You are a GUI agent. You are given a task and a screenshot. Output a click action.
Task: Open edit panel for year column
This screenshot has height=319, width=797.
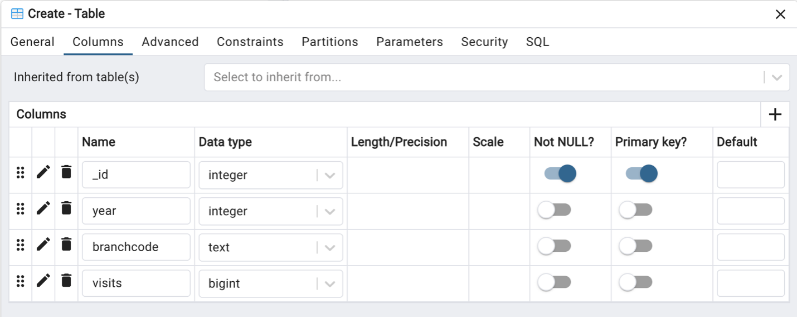click(x=43, y=208)
